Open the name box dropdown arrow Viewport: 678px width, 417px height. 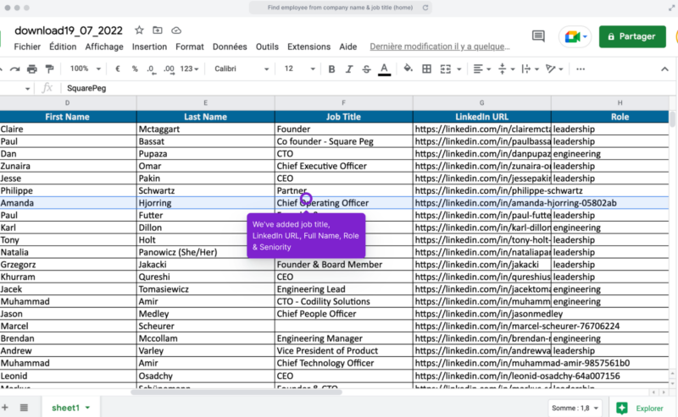[x=28, y=89]
